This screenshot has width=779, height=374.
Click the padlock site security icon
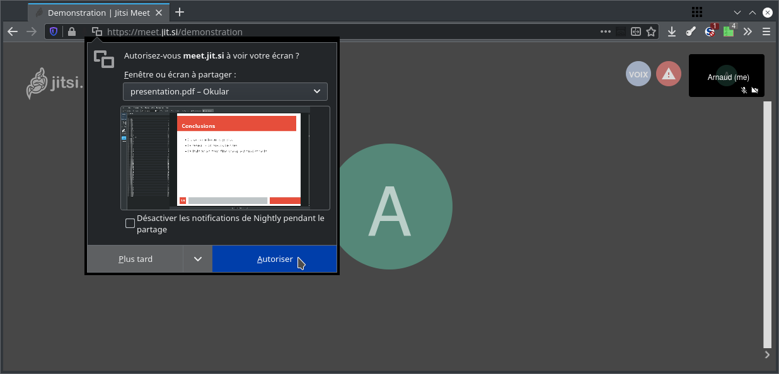click(72, 31)
